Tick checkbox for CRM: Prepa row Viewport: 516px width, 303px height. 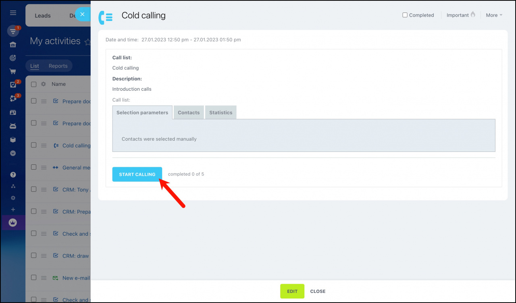tap(34, 212)
